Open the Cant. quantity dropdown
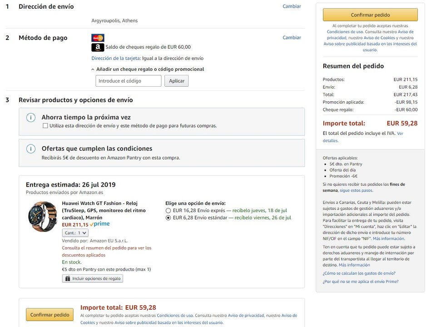Image resolution: width=431 pixels, height=327 pixels. pos(75,233)
